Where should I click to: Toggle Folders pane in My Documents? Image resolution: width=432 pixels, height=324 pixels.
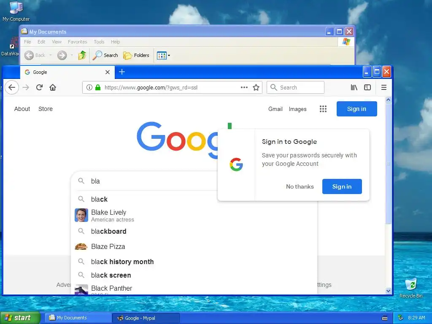[x=136, y=55]
